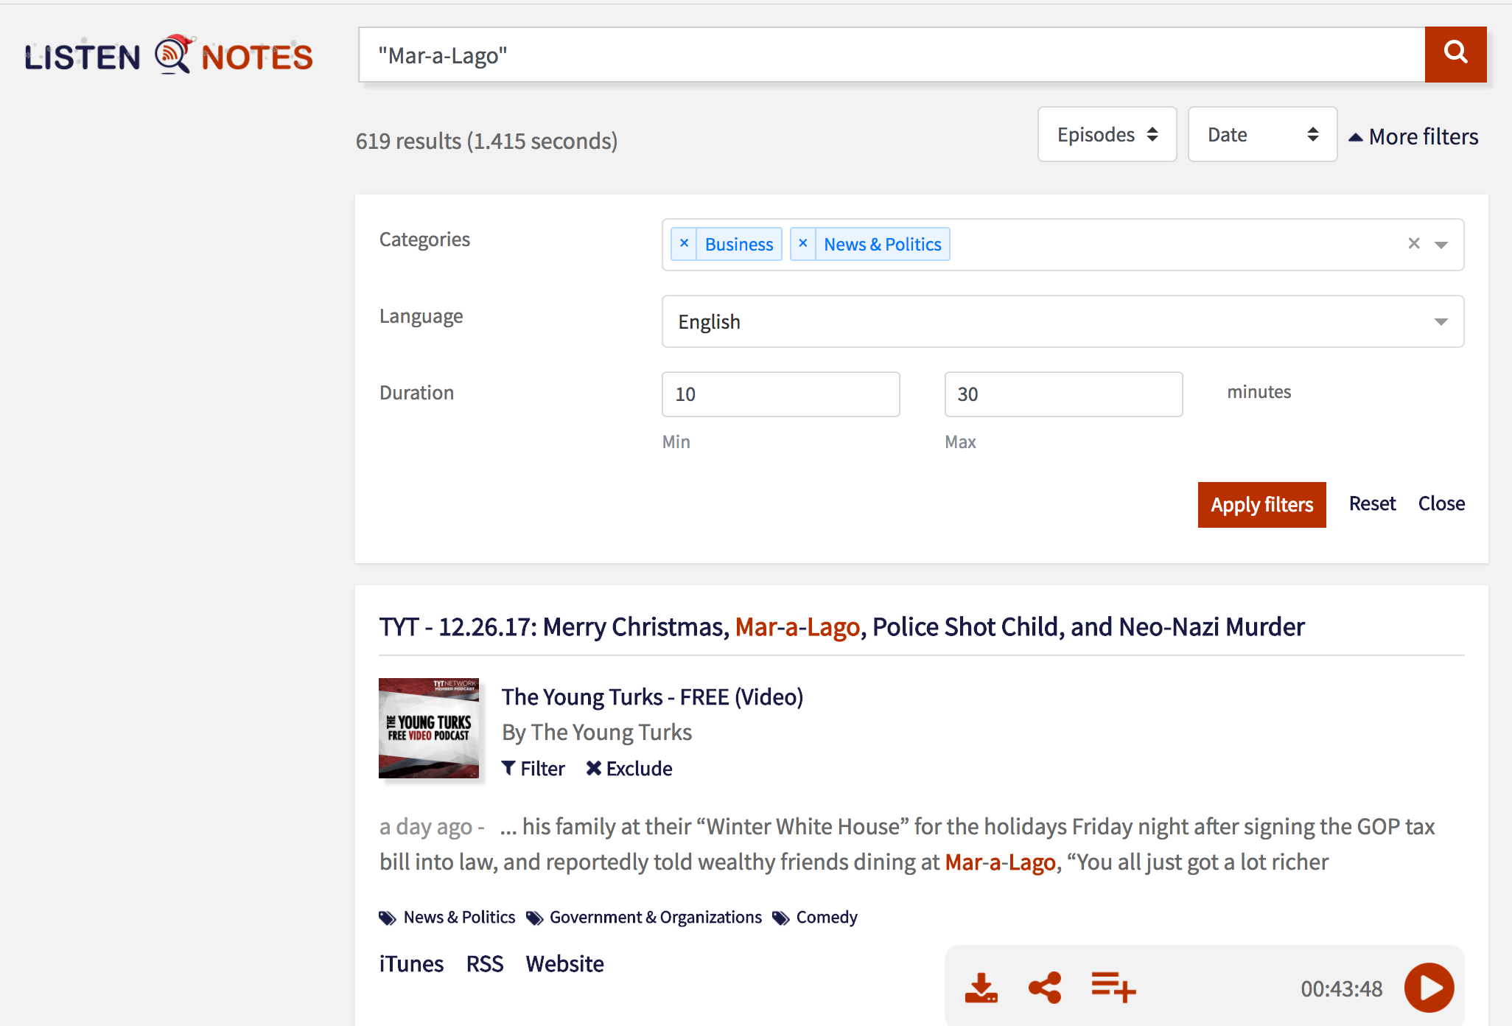Screen dimensions: 1512x1026
Task: Play the TYT episode
Action: click(x=1429, y=988)
